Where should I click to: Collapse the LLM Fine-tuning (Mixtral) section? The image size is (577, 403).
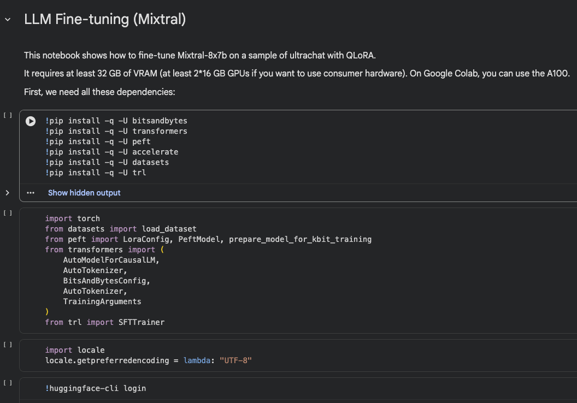click(8, 20)
